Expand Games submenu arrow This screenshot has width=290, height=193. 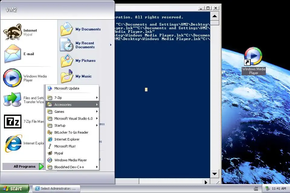point(97,111)
